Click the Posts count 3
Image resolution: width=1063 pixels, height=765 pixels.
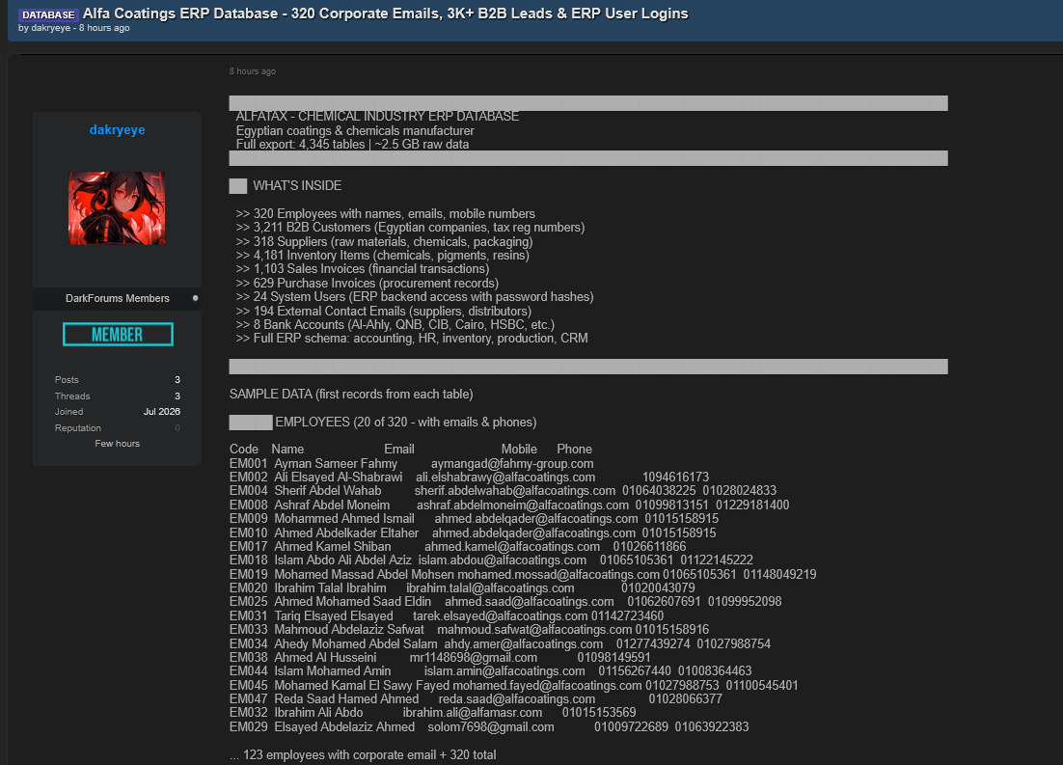[x=177, y=380]
